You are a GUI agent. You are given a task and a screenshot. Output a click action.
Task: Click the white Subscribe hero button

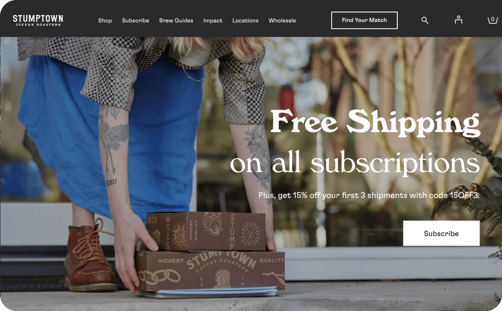point(441,233)
